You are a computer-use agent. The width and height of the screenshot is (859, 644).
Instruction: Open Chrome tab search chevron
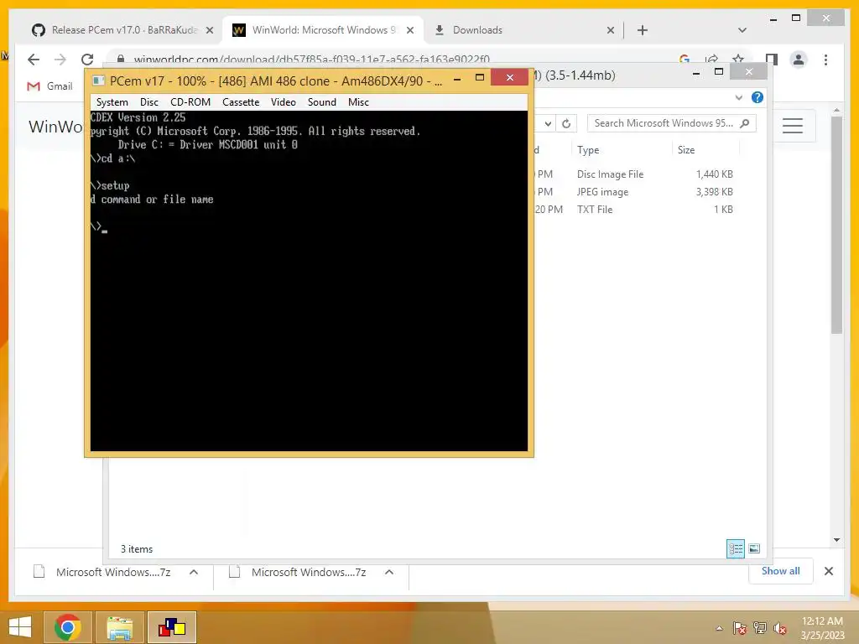point(742,30)
